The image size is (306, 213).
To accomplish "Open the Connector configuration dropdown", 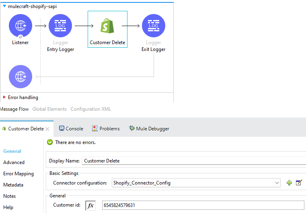I will (x=277, y=183).
